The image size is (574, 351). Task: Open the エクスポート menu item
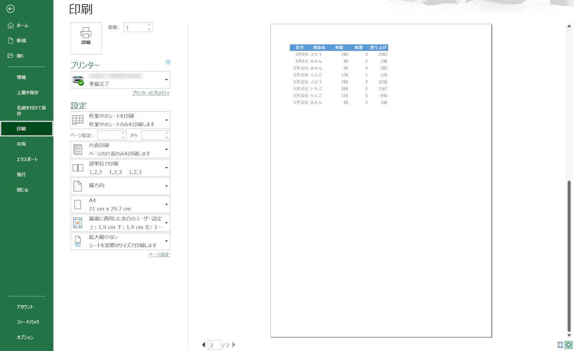click(x=27, y=159)
